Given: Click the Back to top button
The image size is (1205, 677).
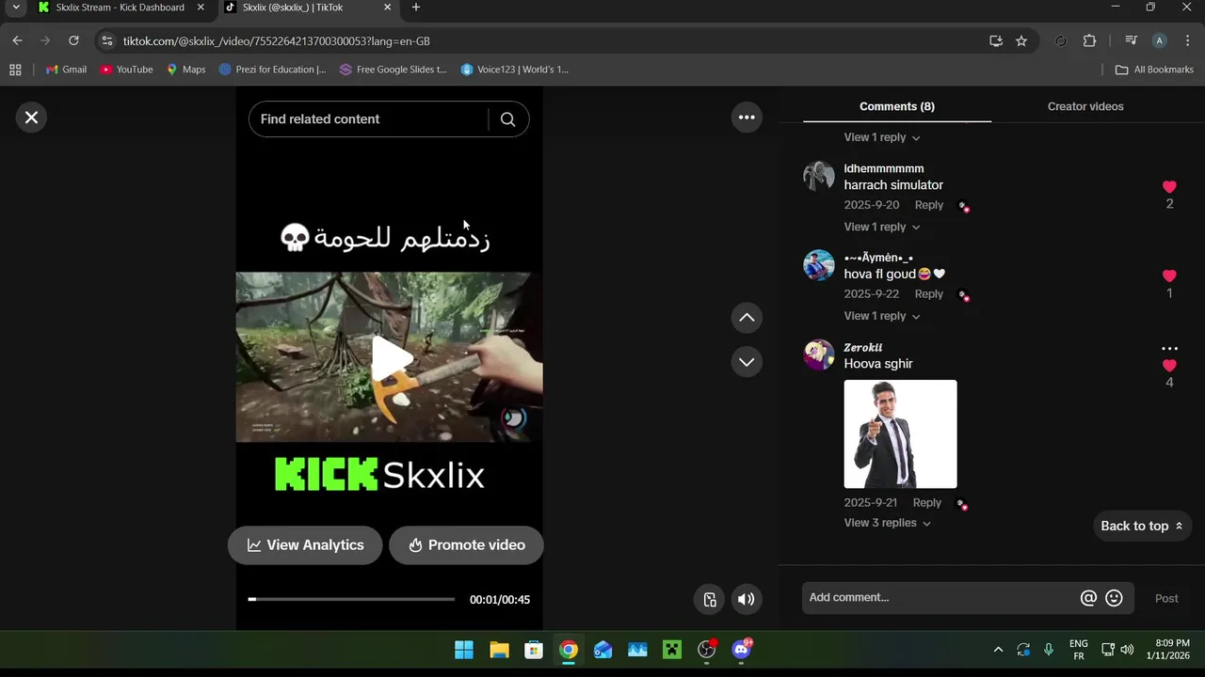Looking at the screenshot, I should pos(1142,526).
